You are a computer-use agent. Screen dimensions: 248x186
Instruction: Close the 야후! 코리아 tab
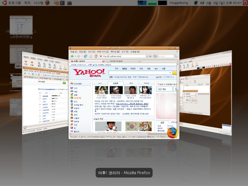[103, 61]
